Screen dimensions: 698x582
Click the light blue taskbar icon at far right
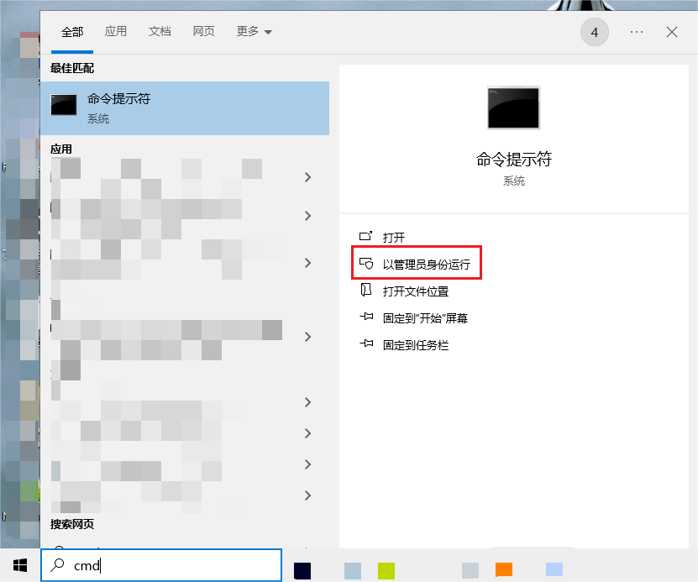tap(554, 569)
